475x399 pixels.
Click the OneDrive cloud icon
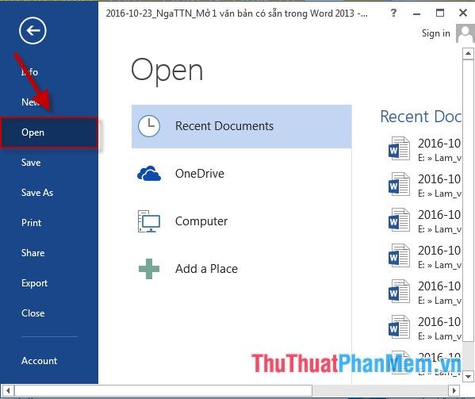click(149, 173)
